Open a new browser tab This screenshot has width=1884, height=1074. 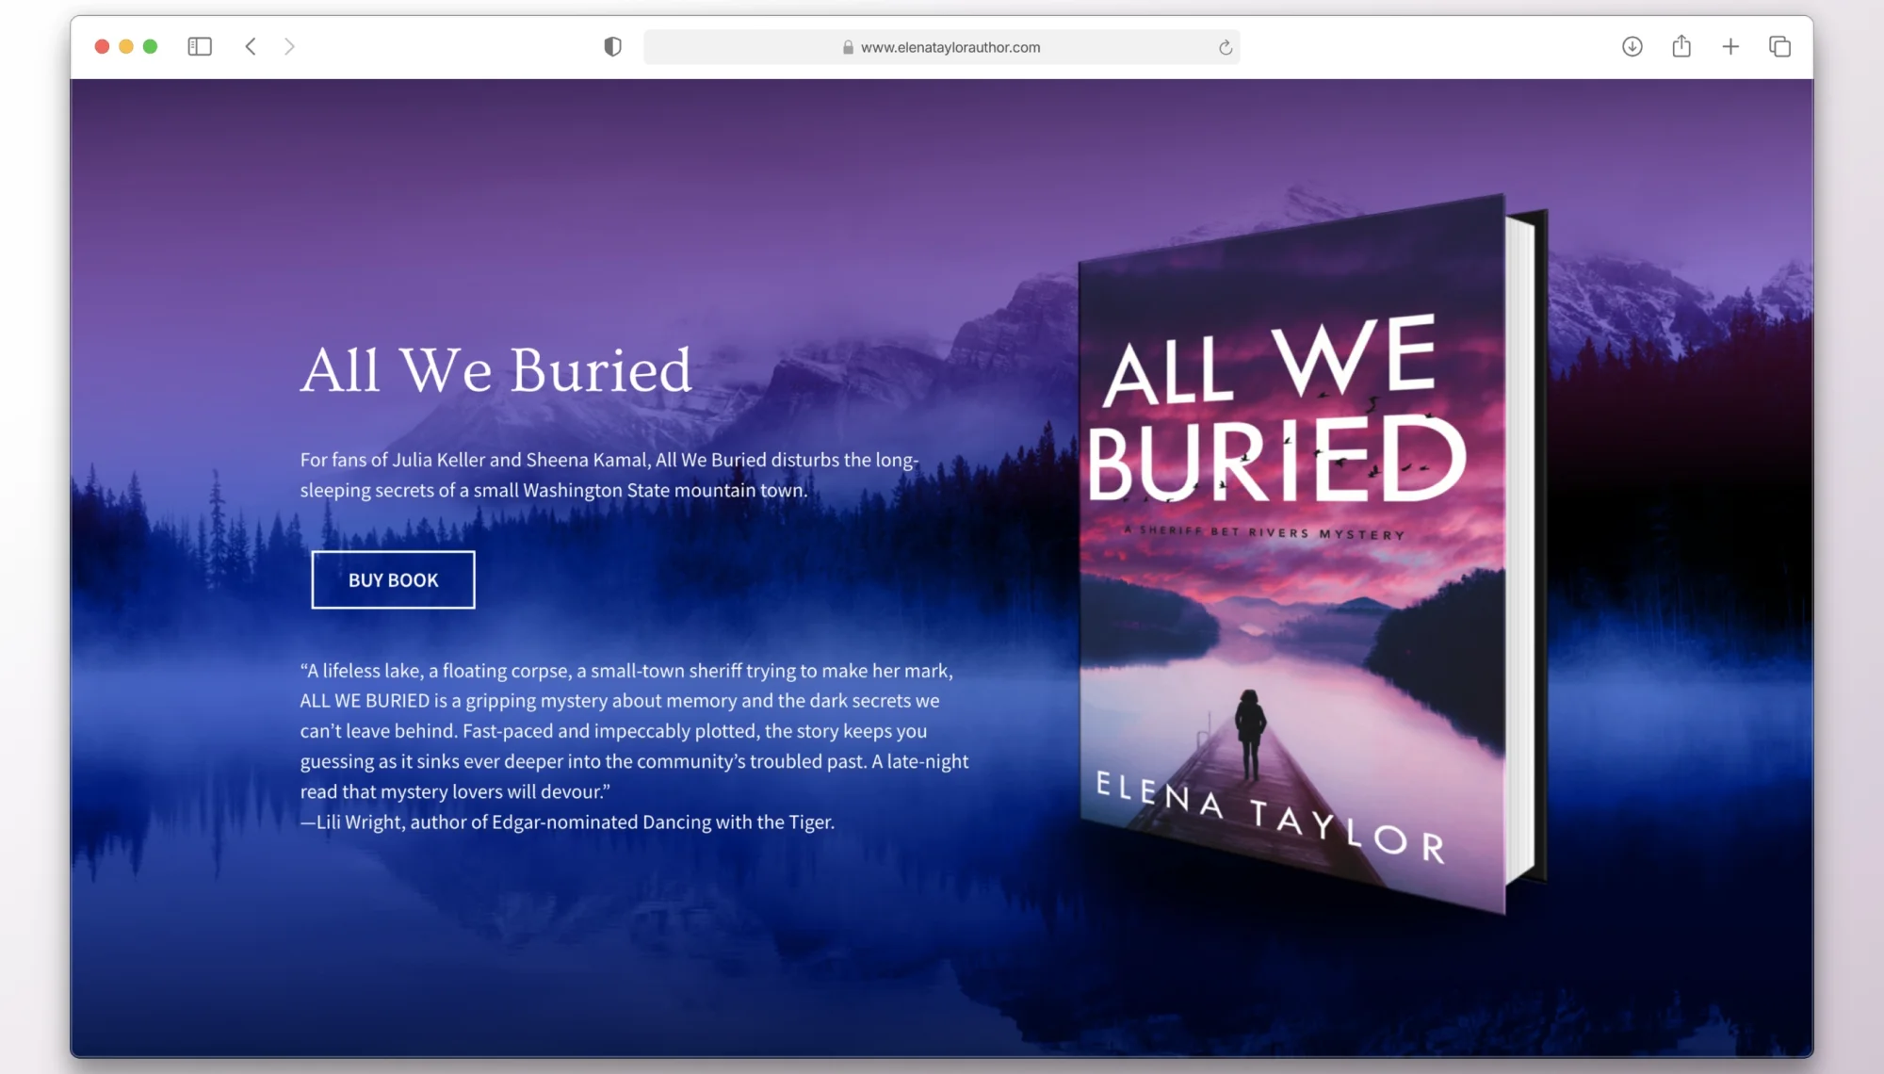pyautogui.click(x=1730, y=46)
